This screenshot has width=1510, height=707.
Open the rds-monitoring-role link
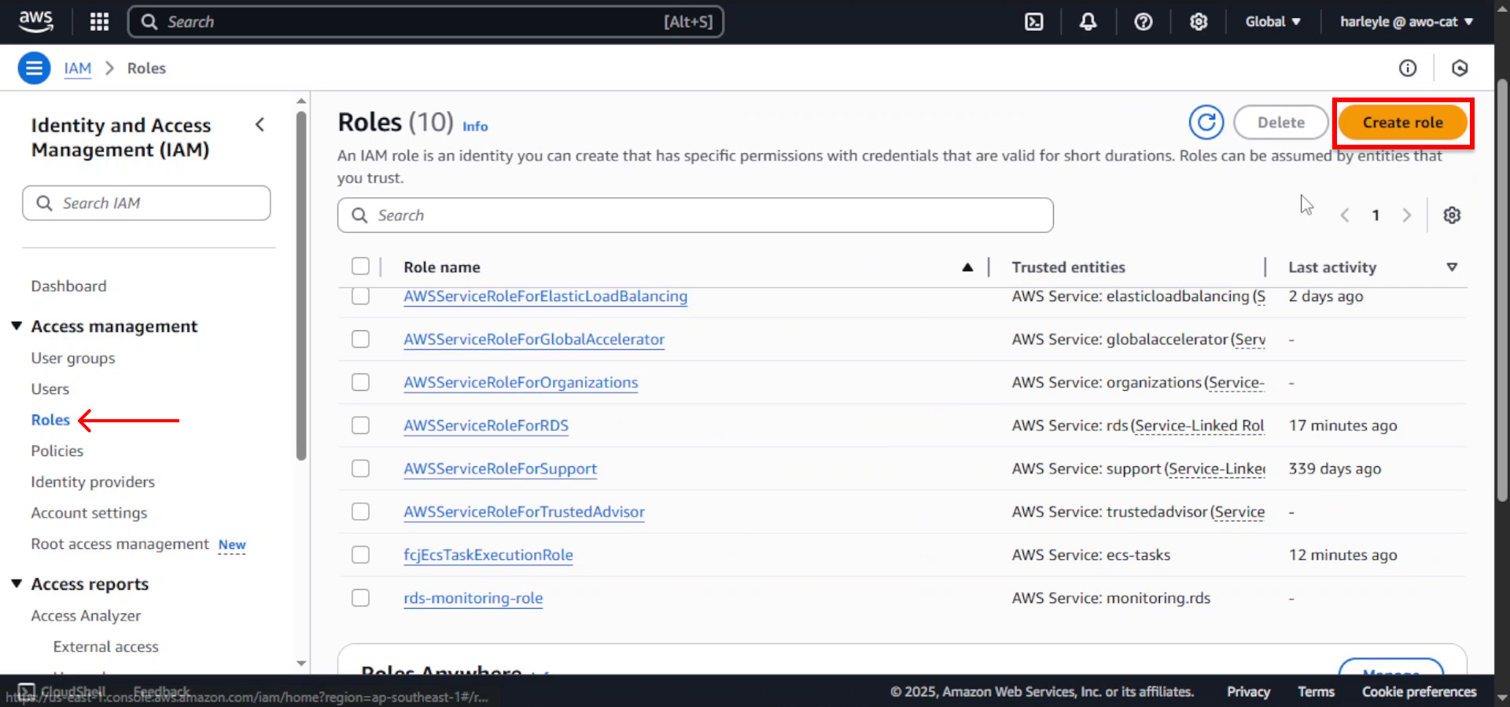[473, 598]
